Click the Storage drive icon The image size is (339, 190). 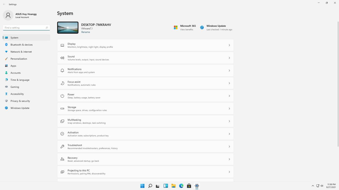coord(62,109)
